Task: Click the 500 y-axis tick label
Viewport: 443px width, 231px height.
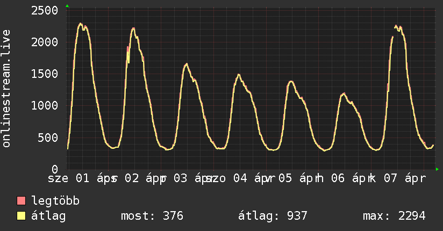Action: pos(48,137)
